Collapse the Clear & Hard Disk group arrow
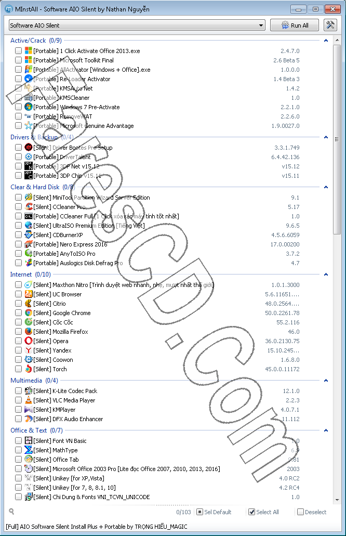 pos(326,187)
